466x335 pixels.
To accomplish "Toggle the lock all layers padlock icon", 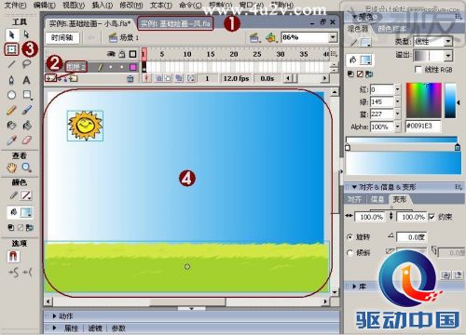I will point(122,54).
